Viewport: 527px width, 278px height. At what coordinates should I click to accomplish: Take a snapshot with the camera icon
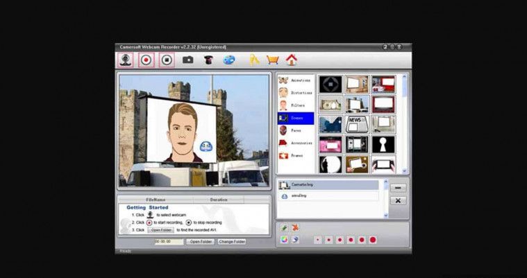pyautogui.click(x=188, y=60)
